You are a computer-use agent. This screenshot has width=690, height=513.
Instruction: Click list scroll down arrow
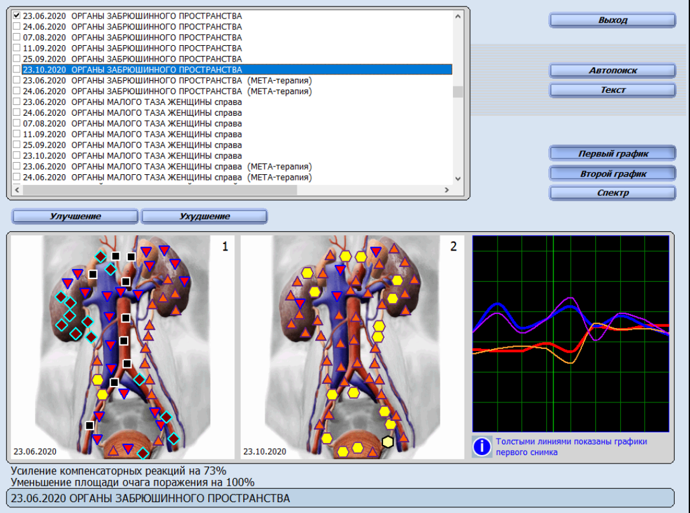[457, 179]
